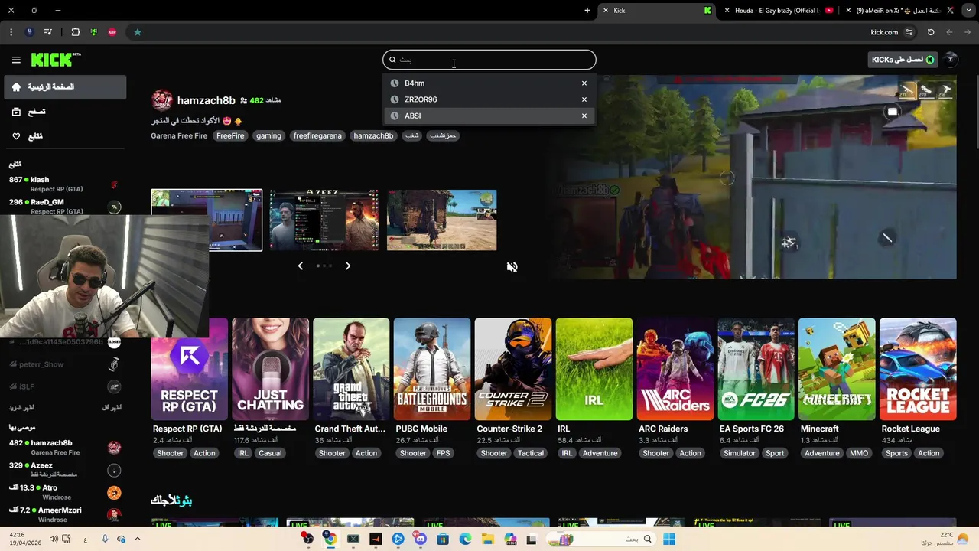This screenshot has height=551, width=979.
Task: Open hamzach8b in recommended sidebar list
Action: [x=65, y=447]
